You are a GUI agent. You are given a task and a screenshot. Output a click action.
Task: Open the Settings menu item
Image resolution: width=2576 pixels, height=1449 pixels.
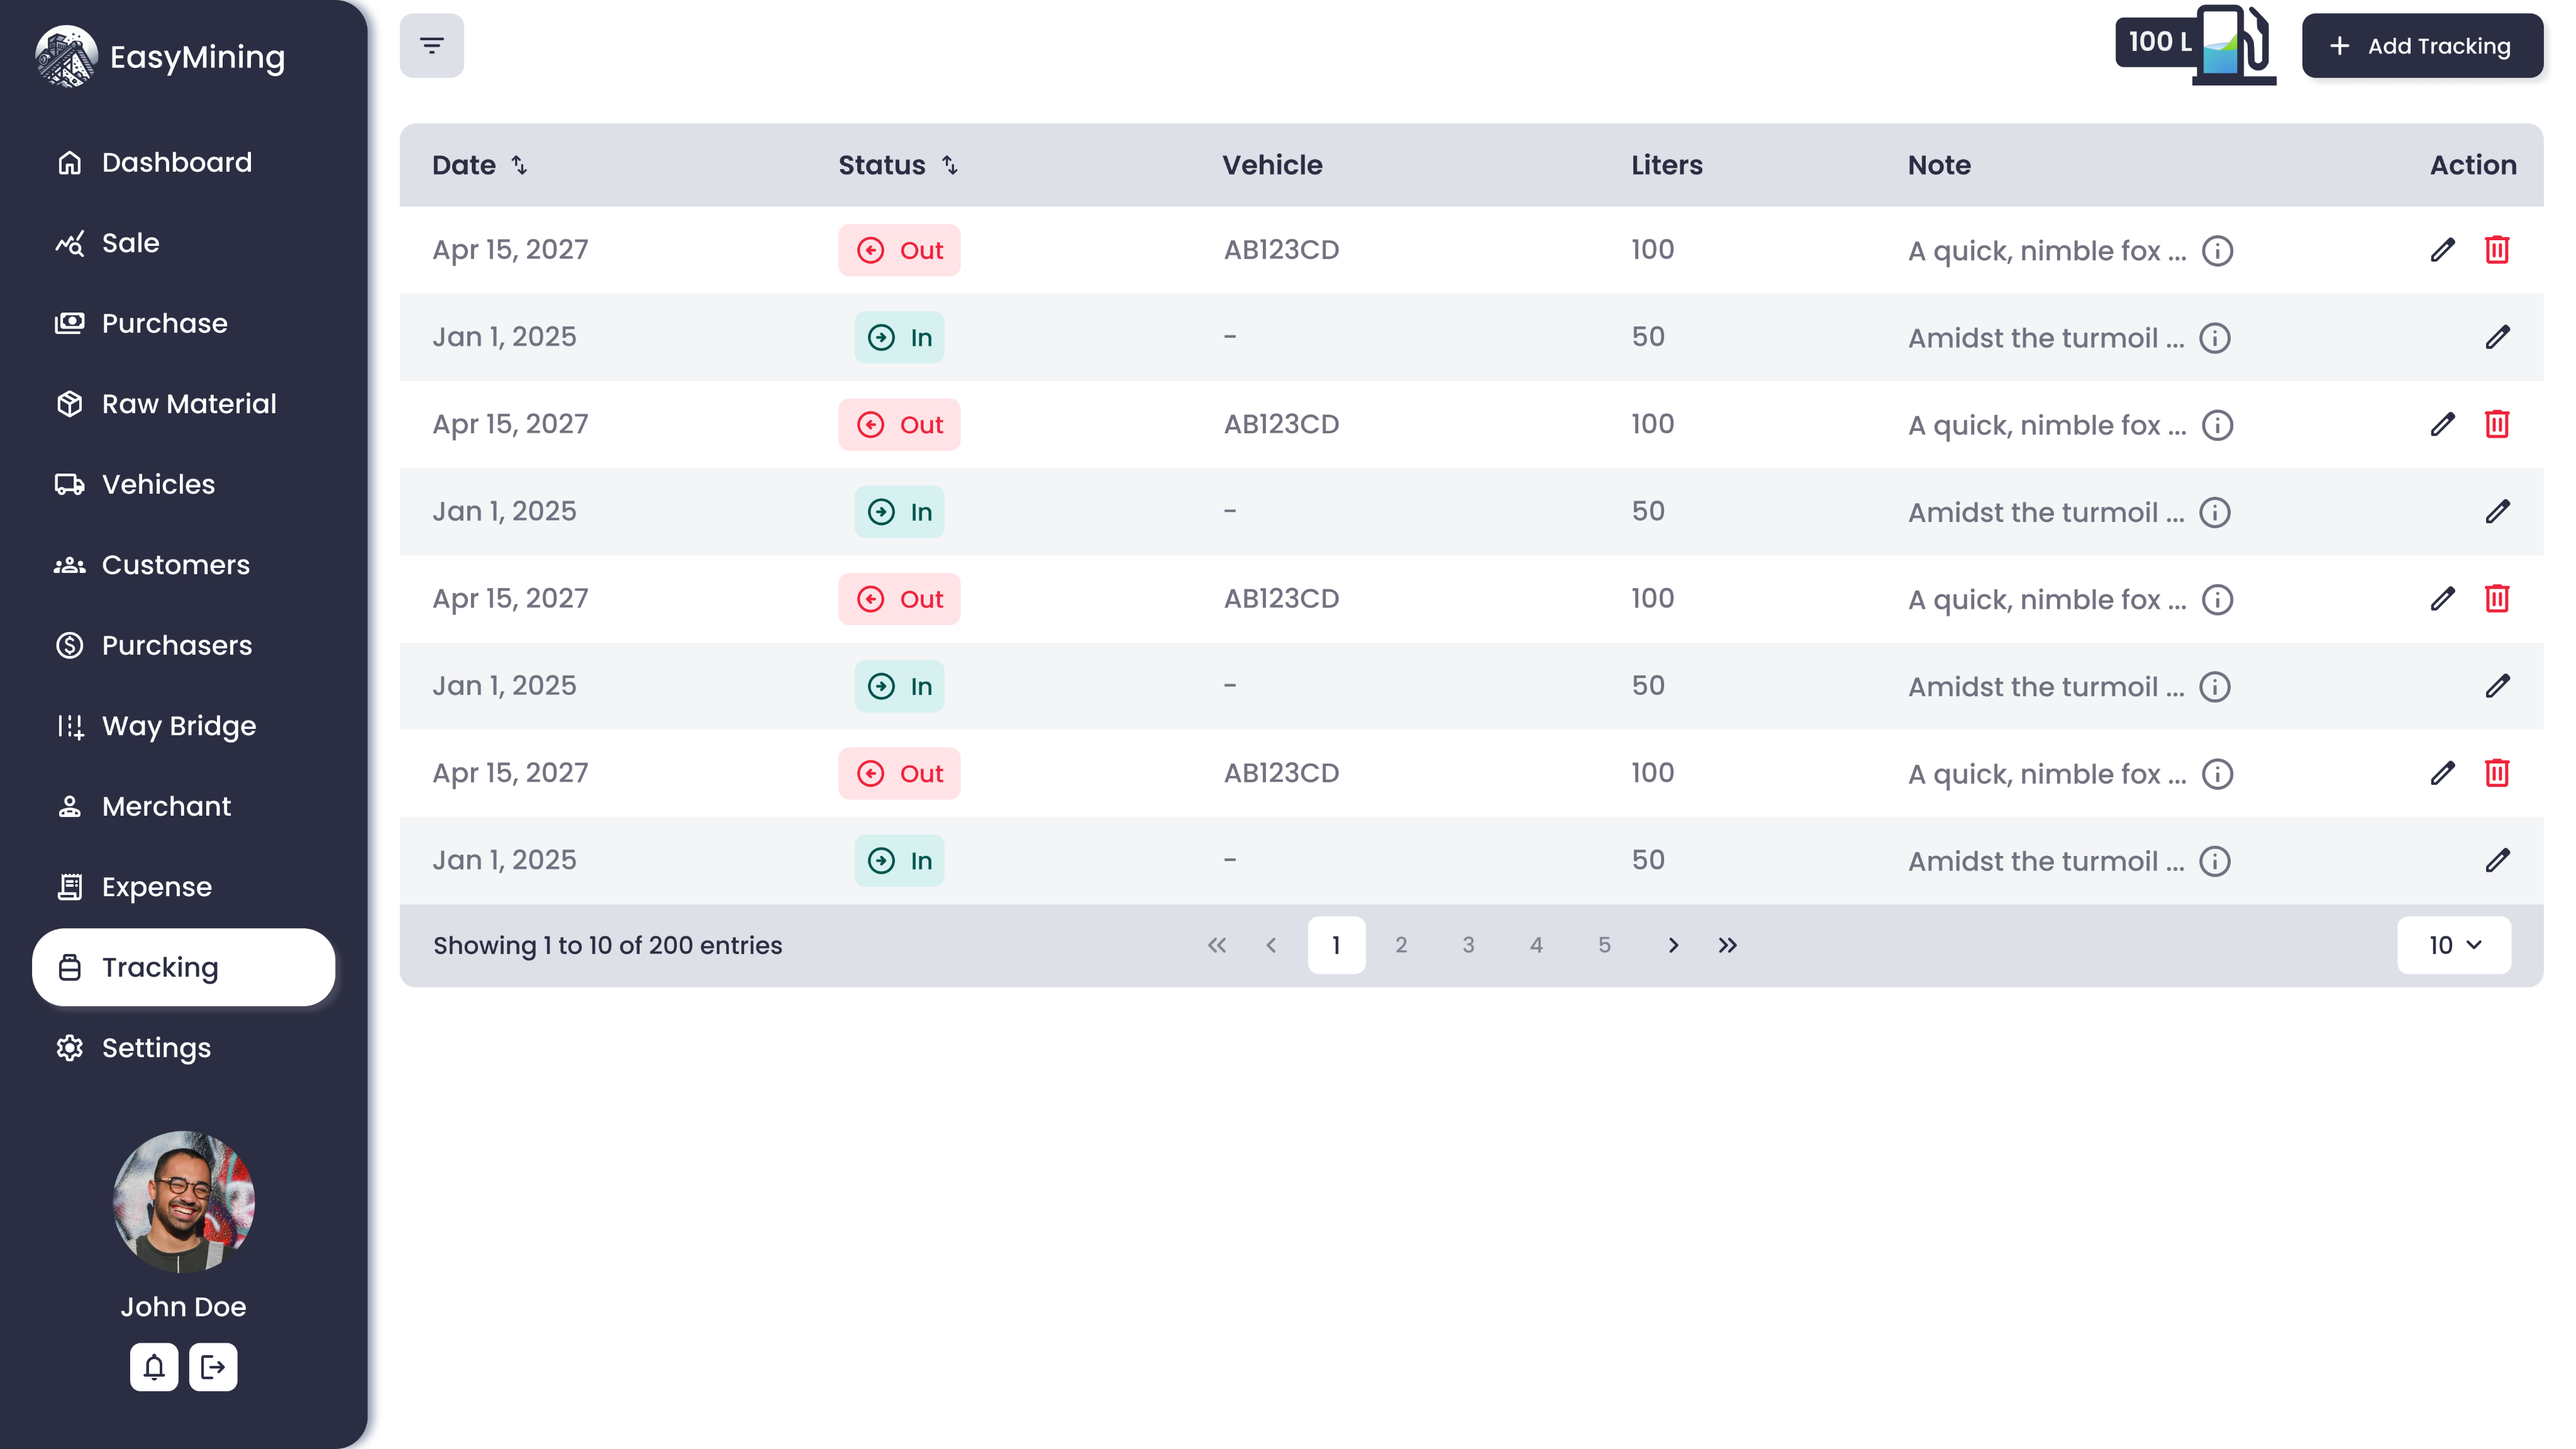[156, 1048]
